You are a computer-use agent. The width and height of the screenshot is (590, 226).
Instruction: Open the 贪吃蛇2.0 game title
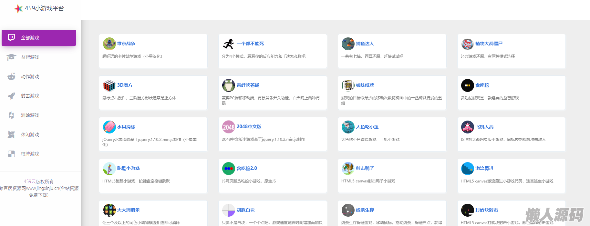click(x=247, y=168)
